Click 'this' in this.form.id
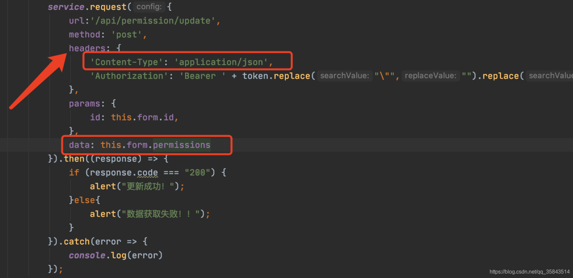Viewport: 573px width, 278px height. (121, 117)
